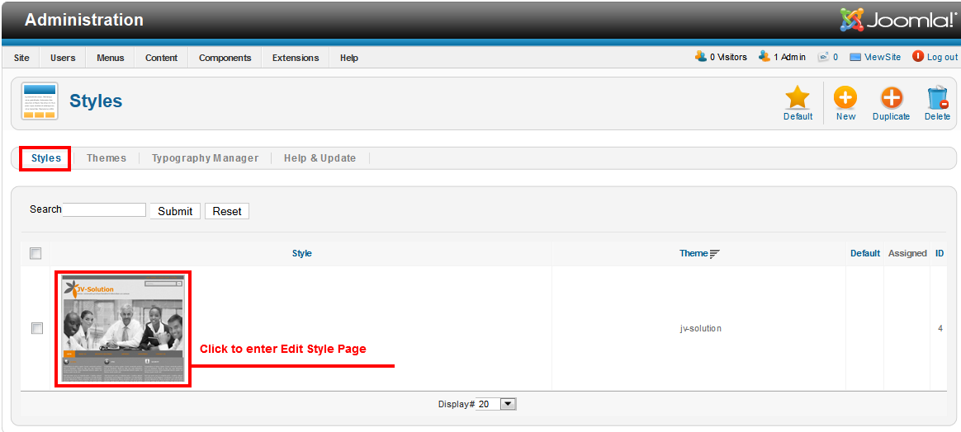Open the Components menu
This screenshot has height=432, width=961.
click(x=225, y=58)
